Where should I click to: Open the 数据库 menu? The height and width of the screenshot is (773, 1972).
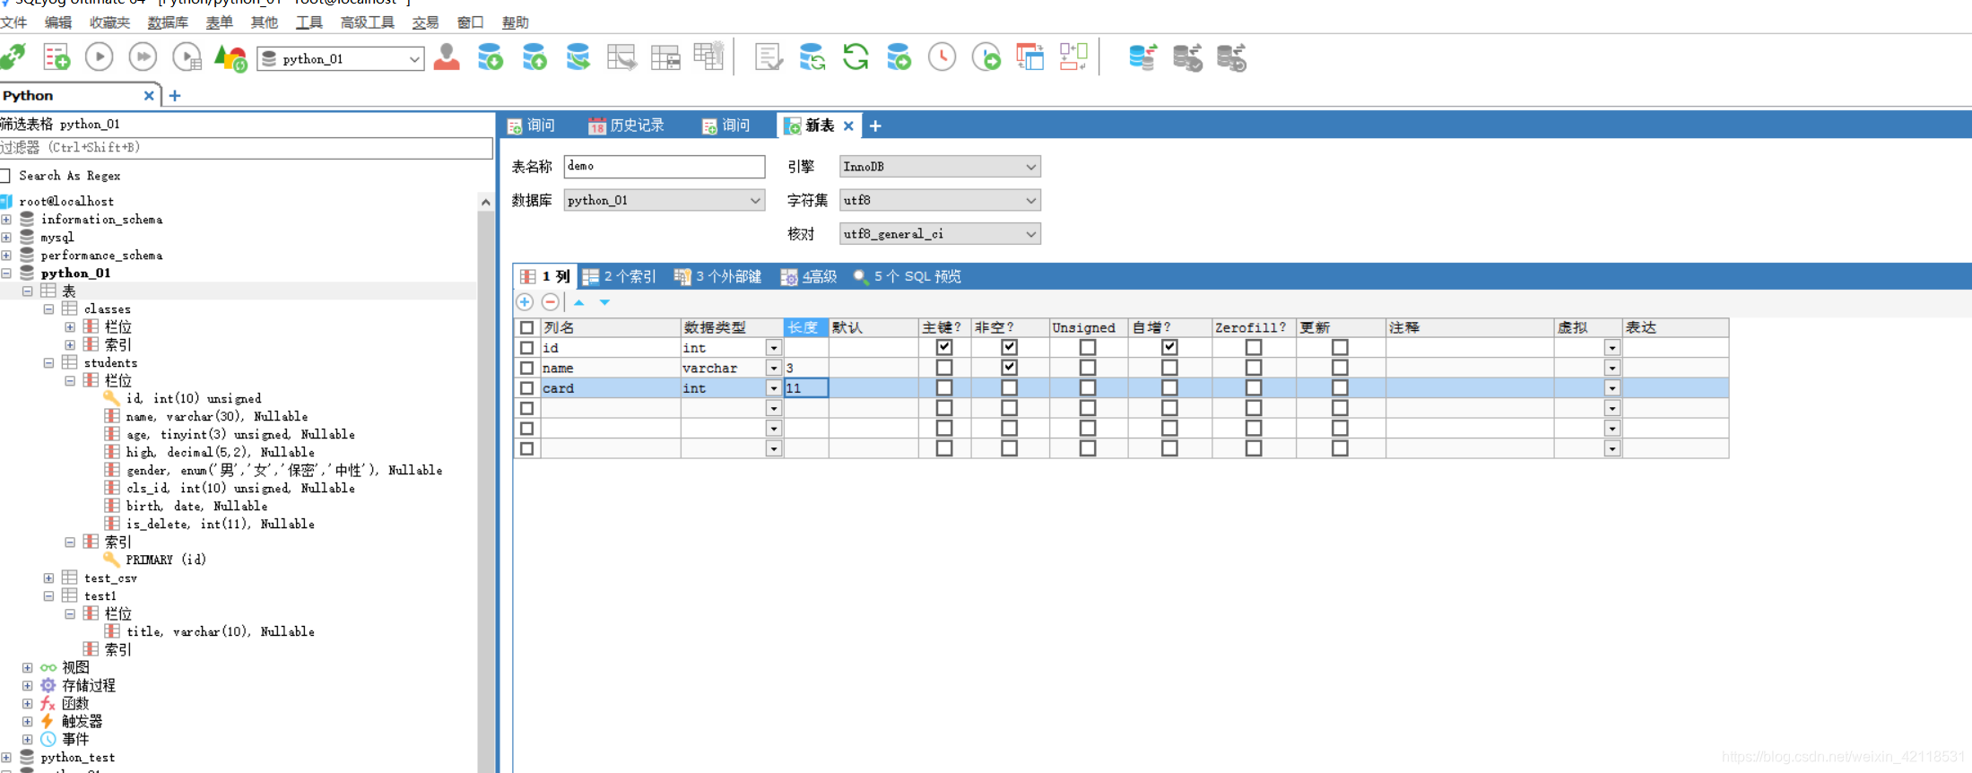point(168,22)
